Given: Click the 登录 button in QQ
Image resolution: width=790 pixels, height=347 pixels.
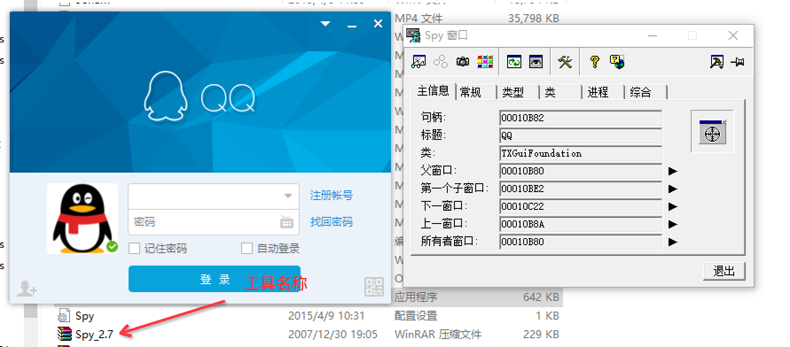Looking at the screenshot, I should coord(215,279).
